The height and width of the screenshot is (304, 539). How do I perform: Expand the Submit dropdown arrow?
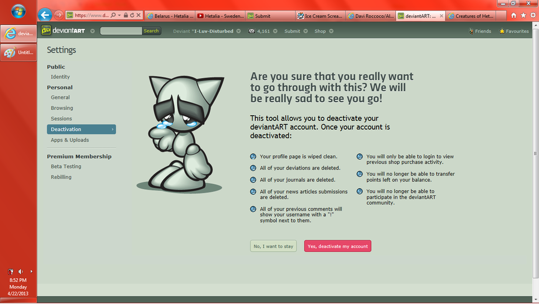(305, 31)
